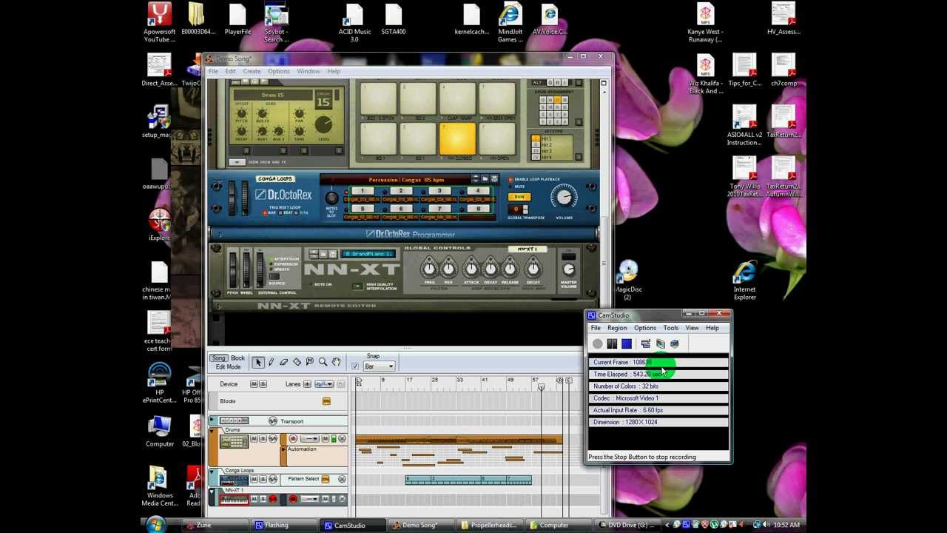
Task: Select the MagicDisc (2) desktop icon
Action: click(x=627, y=279)
